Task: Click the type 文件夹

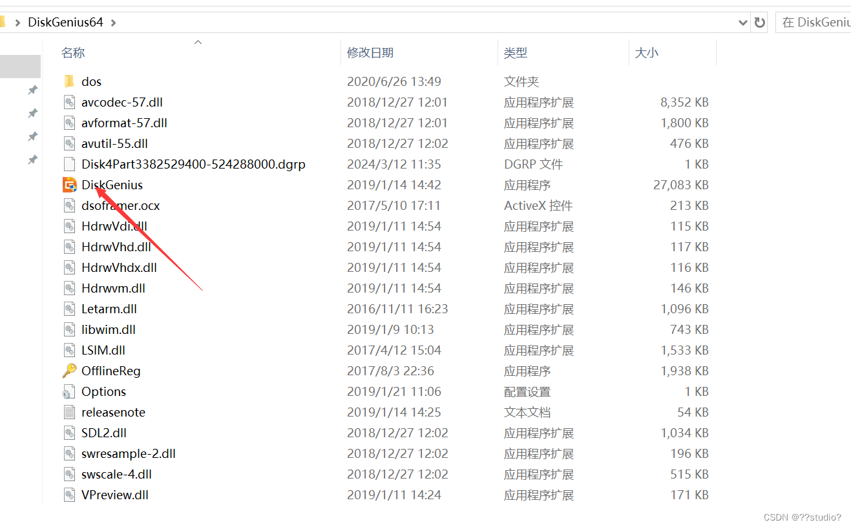Action: (521, 81)
